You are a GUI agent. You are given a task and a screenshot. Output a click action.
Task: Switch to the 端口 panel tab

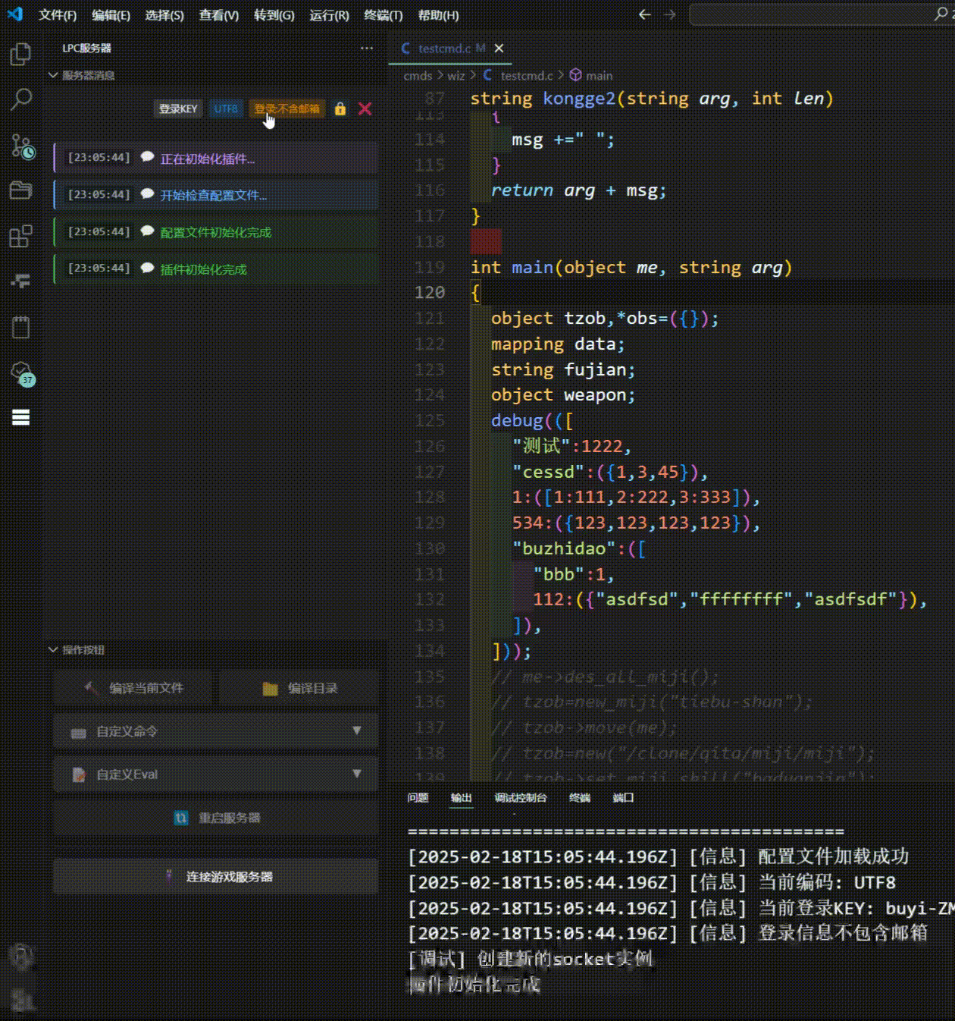point(623,797)
